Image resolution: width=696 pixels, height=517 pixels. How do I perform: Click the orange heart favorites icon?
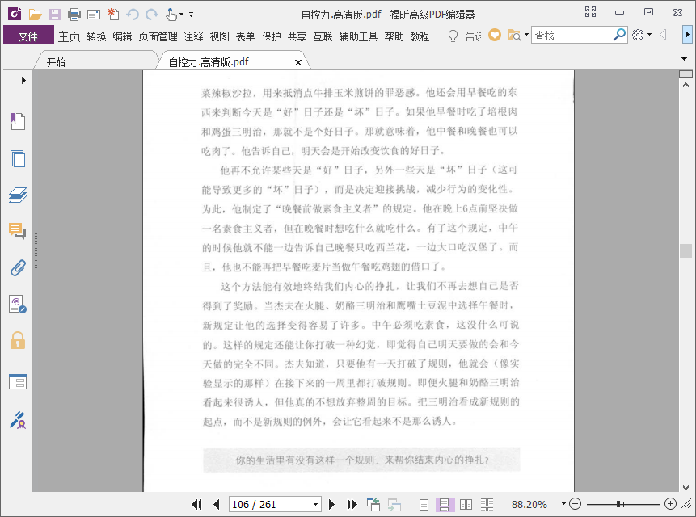click(x=495, y=35)
